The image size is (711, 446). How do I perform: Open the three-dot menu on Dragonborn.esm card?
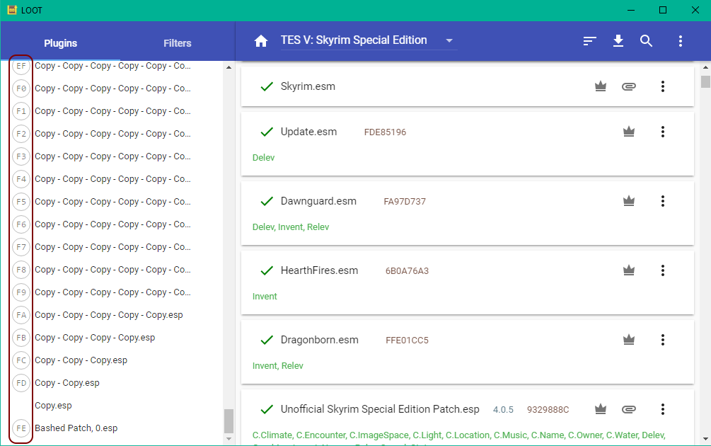point(662,340)
